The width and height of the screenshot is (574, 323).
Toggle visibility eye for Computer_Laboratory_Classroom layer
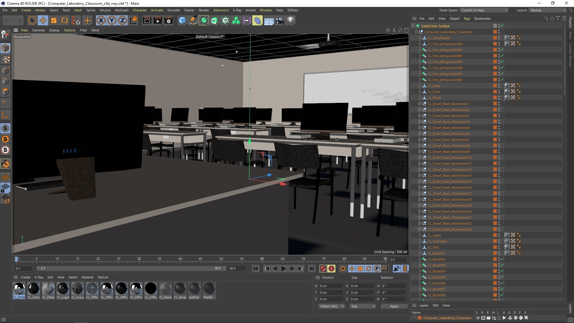[483, 318]
